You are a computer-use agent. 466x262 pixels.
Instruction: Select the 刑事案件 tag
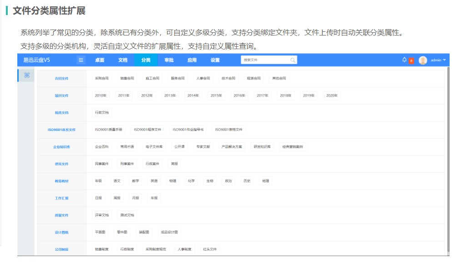[127, 164]
